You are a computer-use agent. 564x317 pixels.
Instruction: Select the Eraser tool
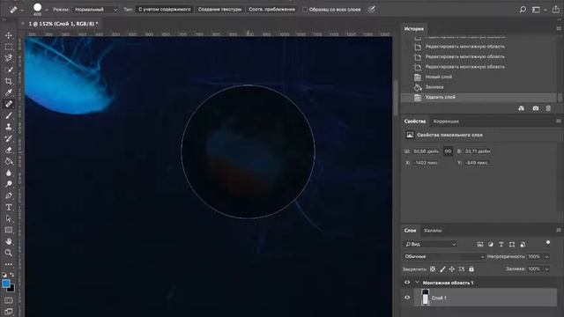[9, 150]
